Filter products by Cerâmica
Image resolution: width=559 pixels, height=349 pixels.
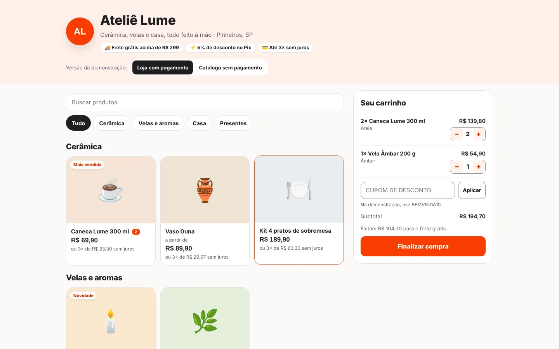[112, 123]
